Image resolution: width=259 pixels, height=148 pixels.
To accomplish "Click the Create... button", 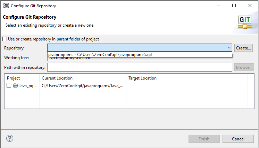I will click(x=243, y=48).
